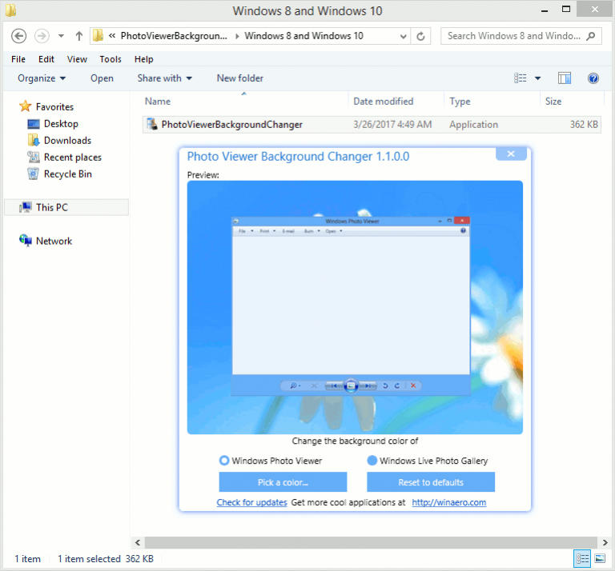Screen dimensions: 615x571
Task: Switch to details view in status bar
Action: coord(582,558)
